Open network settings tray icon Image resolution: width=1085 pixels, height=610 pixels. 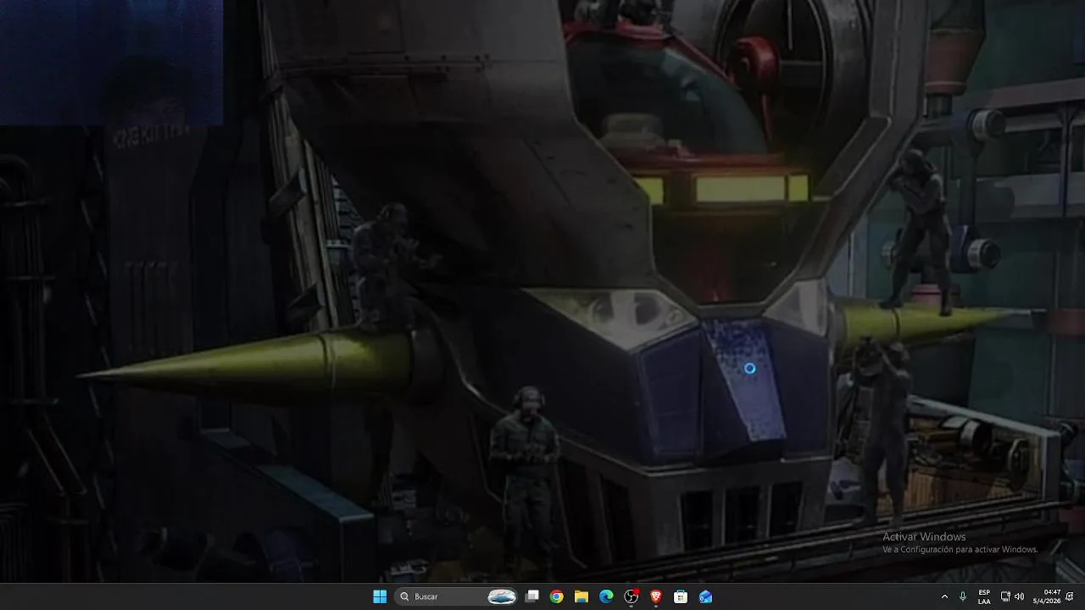point(1005,596)
